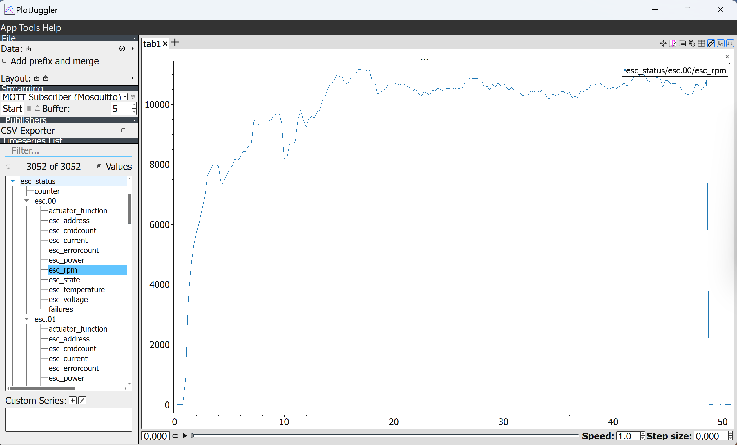Click the t0 time offset button
The image size is (737, 445).
click(x=721, y=44)
